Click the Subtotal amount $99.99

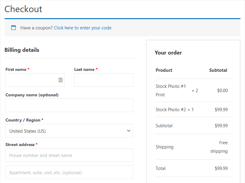[x=220, y=125]
